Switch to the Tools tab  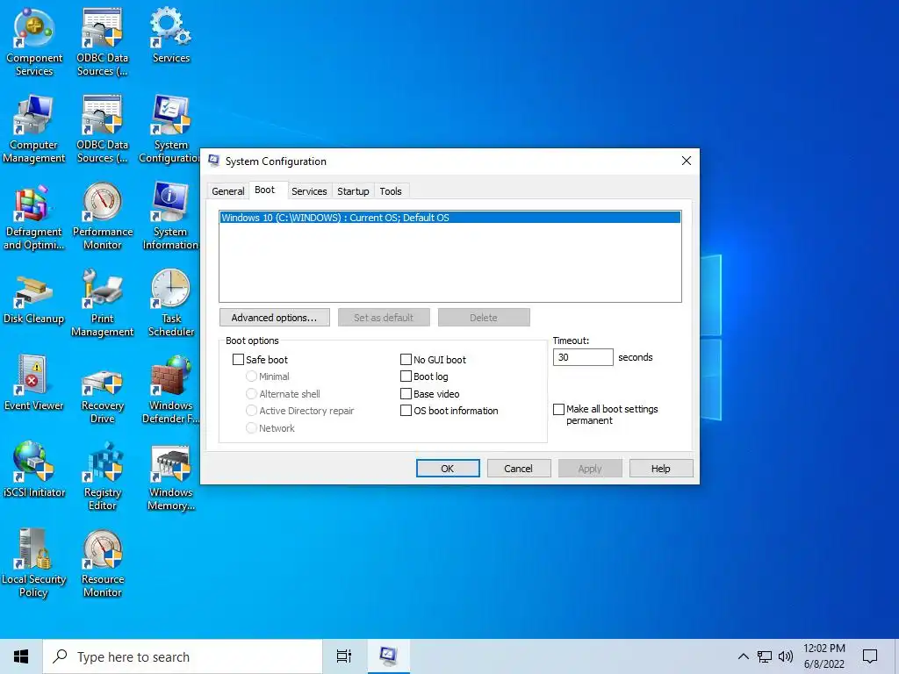tap(391, 190)
